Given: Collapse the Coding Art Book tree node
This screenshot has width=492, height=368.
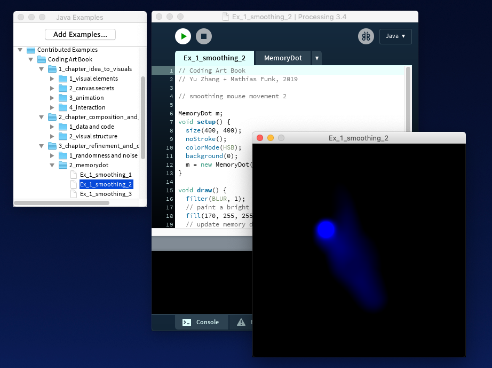Looking at the screenshot, I should click(x=30, y=59).
